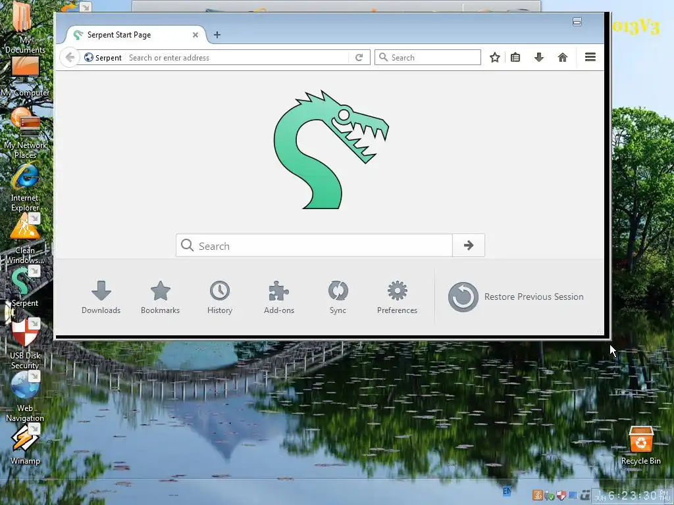Select My Network Places desktop icon
Image resolution: width=674 pixels, height=505 pixels.
25,133
